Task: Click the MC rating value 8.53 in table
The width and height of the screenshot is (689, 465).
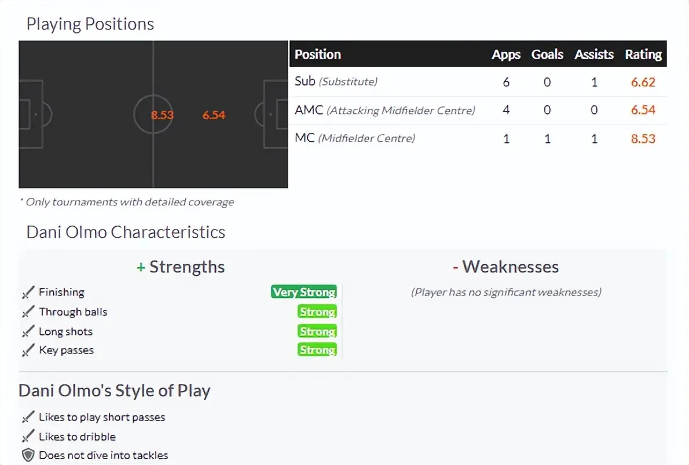Action: (643, 139)
